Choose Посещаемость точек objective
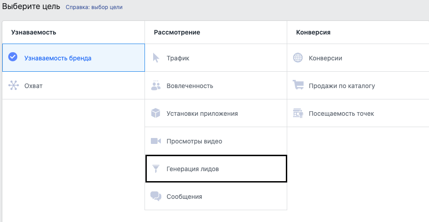This screenshot has width=429, height=222. tap(358, 113)
